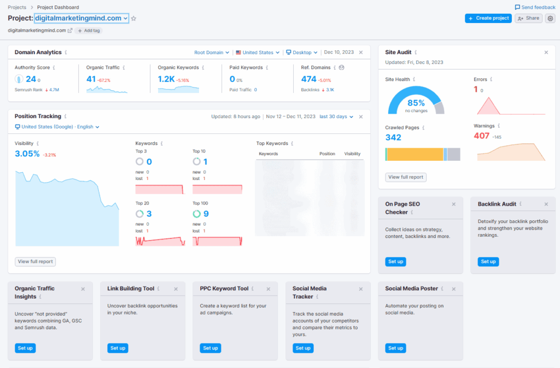Click the info icon next to Domain Analytics
This screenshot has height=368, width=560.
tap(66, 52)
